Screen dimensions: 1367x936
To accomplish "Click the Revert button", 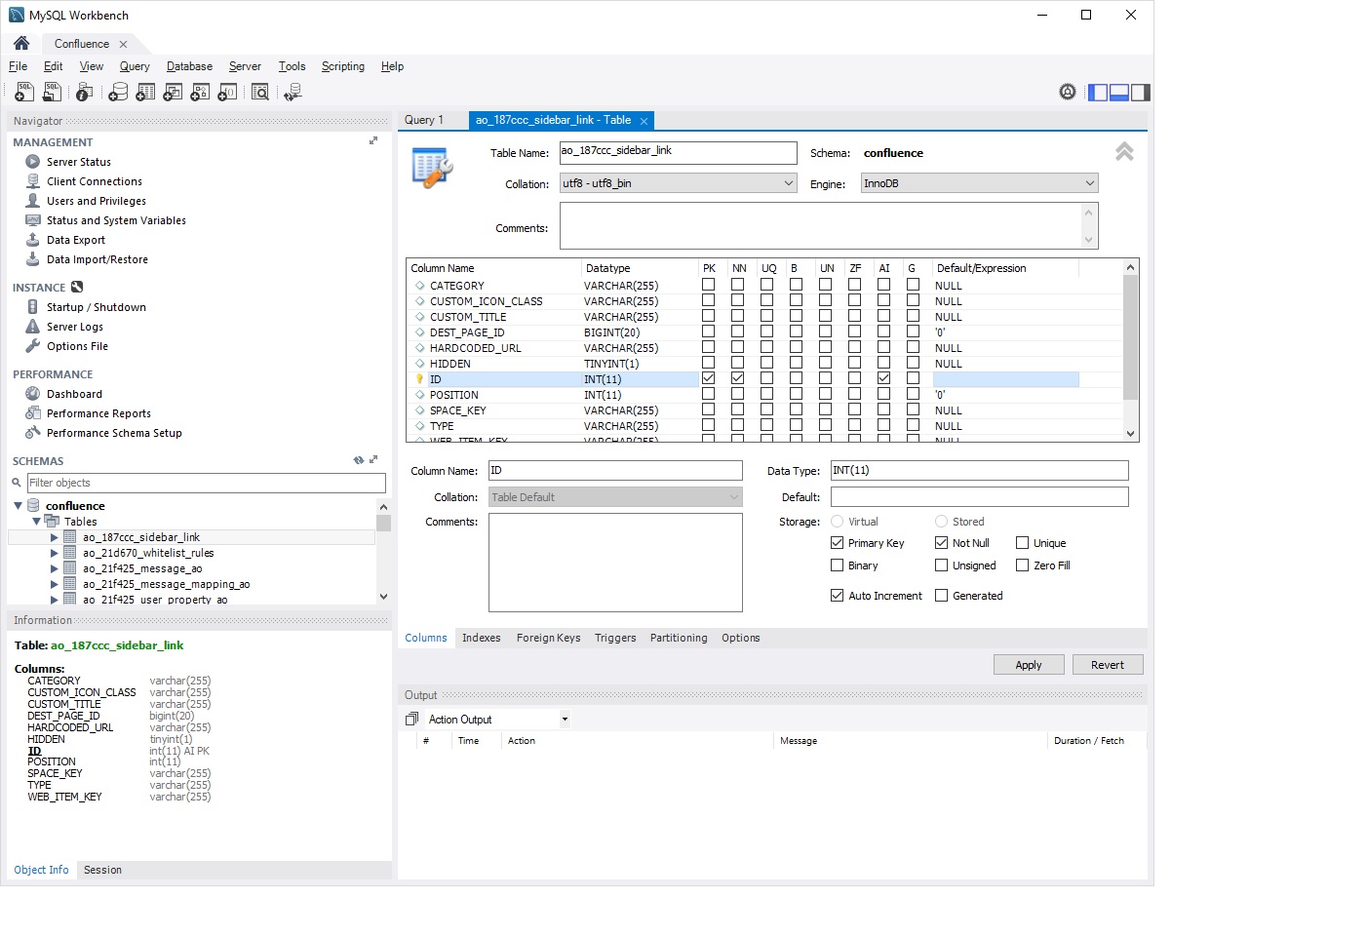I will 1108,665.
